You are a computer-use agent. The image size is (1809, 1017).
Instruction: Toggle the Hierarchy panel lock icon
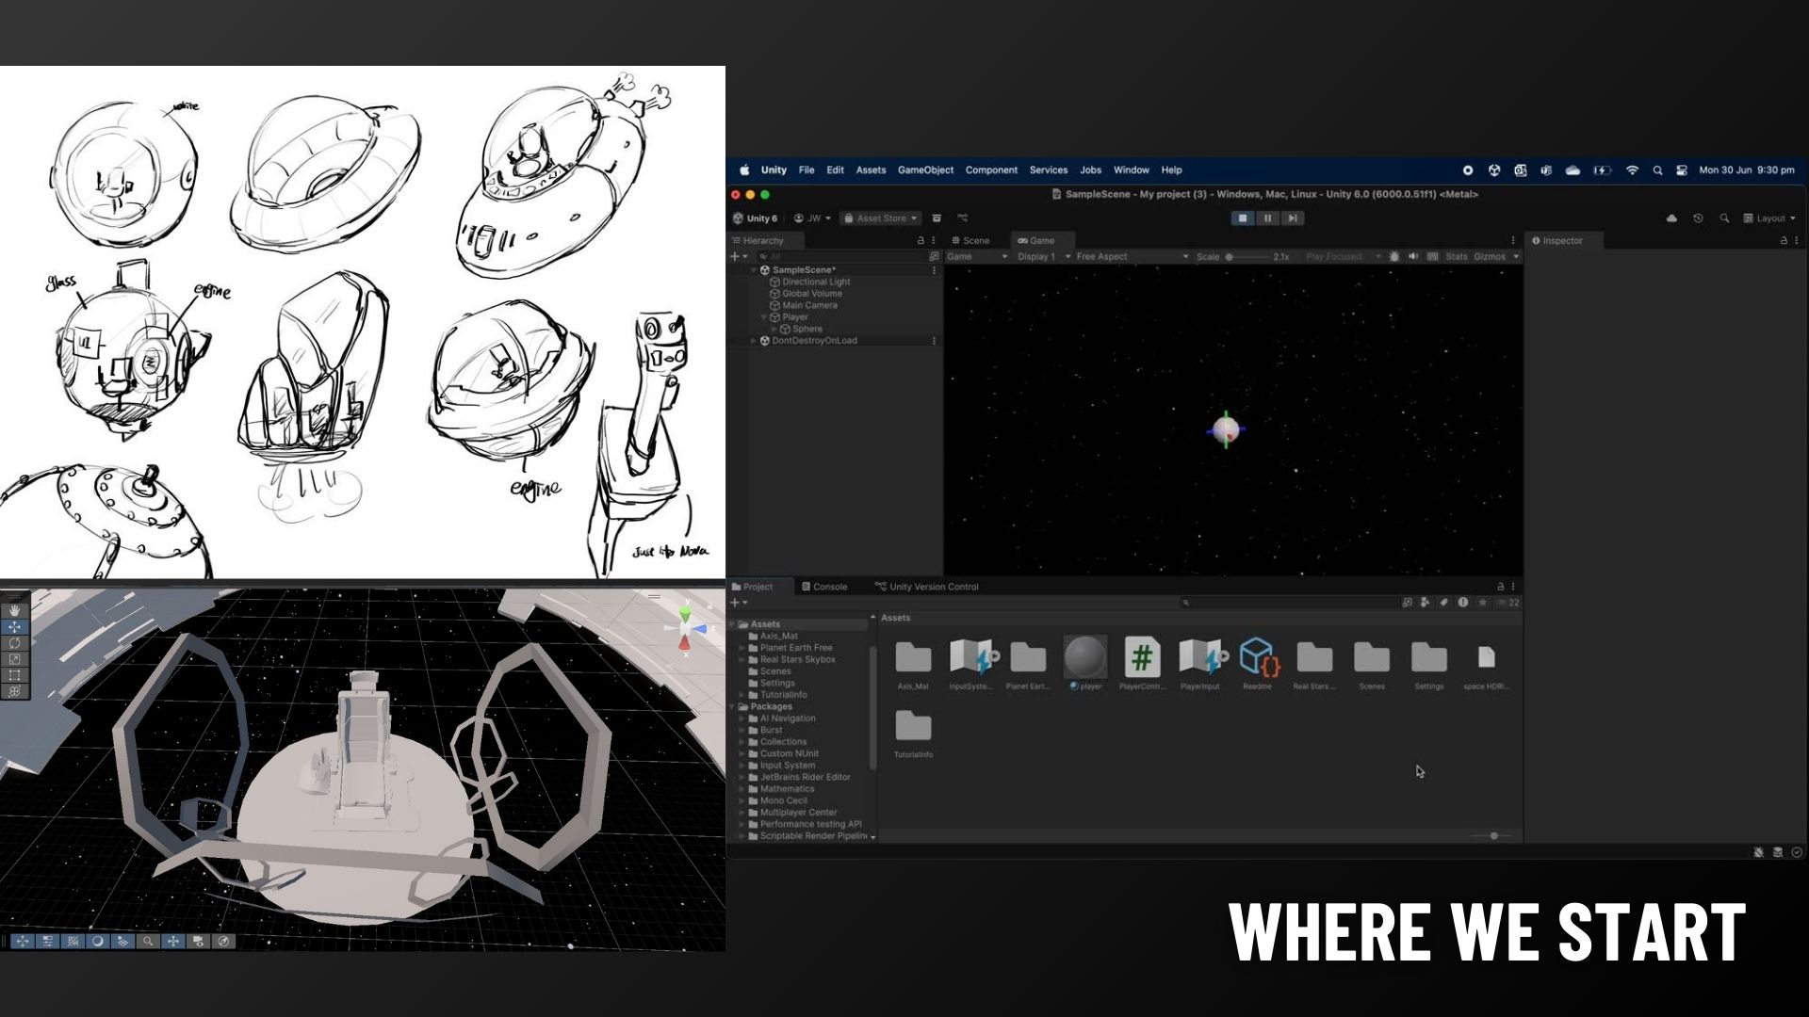[921, 241]
